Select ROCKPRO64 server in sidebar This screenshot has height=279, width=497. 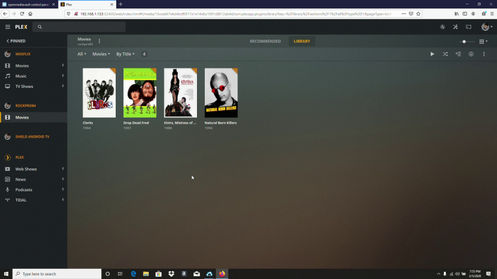25,106
